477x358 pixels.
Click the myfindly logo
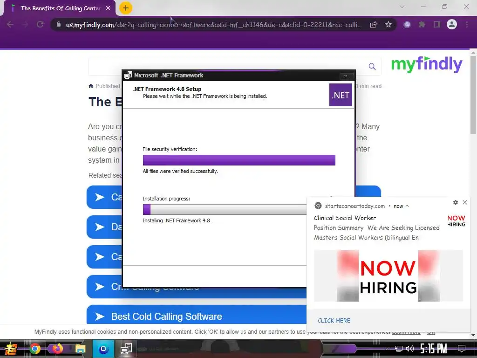coord(427,64)
